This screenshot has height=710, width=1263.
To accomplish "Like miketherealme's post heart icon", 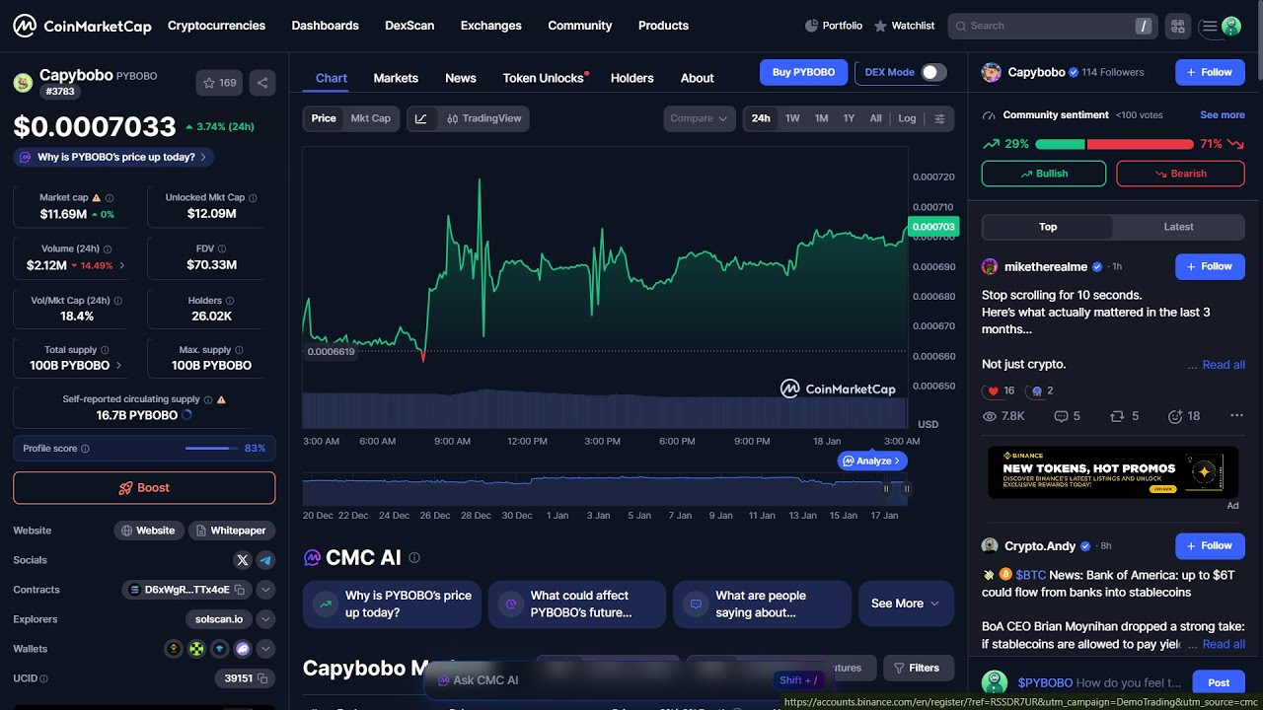I will 993,390.
